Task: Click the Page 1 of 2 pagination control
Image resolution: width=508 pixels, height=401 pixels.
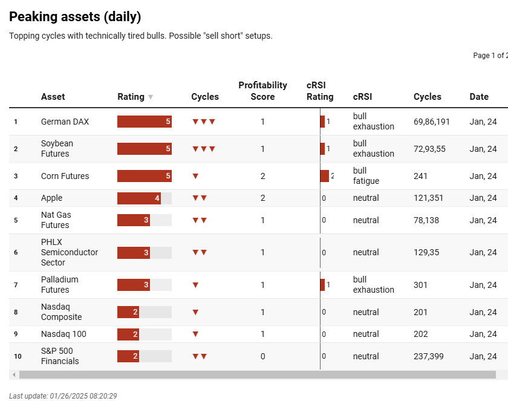Action: coord(490,55)
